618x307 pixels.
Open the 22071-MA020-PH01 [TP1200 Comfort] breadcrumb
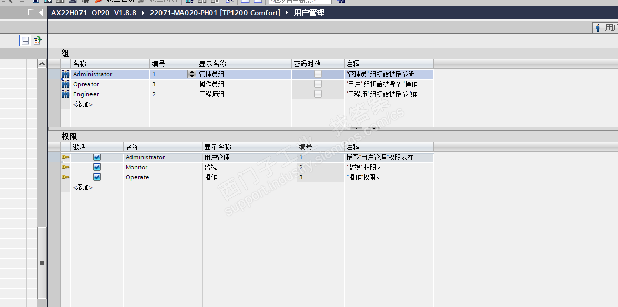(x=215, y=13)
